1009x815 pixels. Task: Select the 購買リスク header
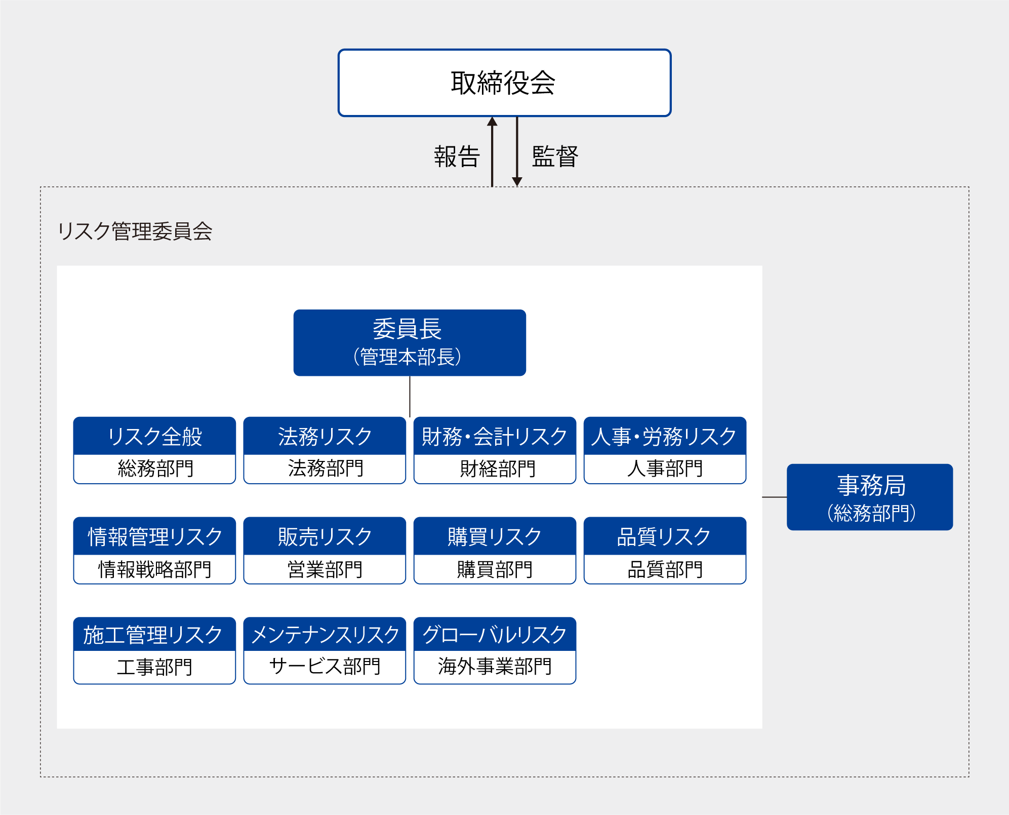click(495, 536)
